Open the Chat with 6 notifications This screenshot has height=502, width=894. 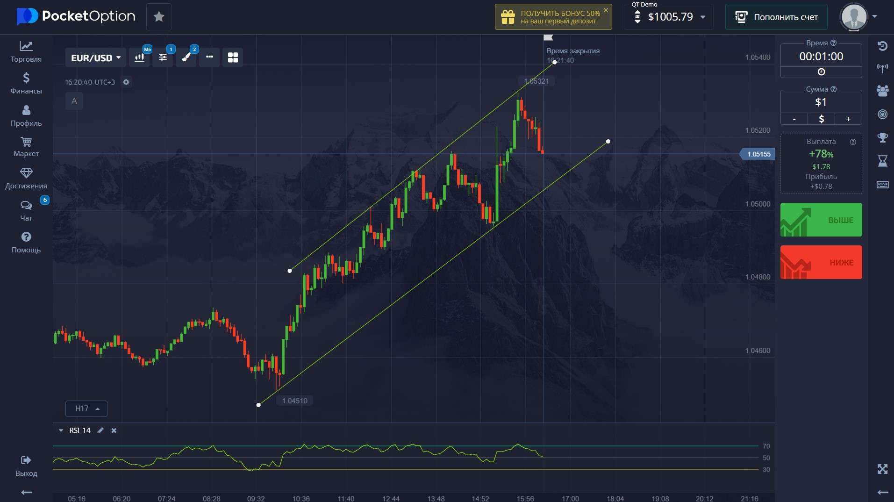26,211
